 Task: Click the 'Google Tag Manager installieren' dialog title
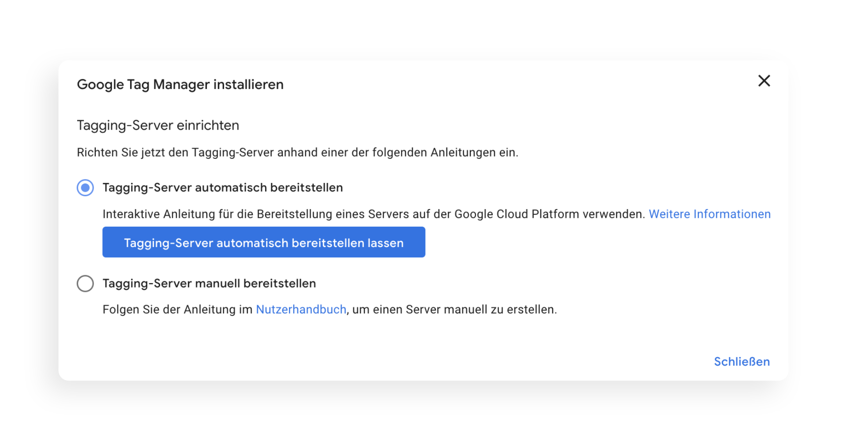tap(180, 85)
